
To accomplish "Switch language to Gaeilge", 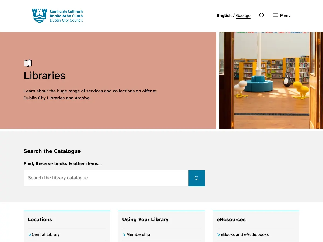I will coord(243,16).
